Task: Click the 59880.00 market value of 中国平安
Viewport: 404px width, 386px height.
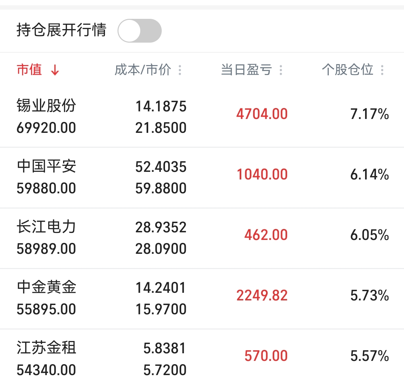Action: tap(46, 188)
